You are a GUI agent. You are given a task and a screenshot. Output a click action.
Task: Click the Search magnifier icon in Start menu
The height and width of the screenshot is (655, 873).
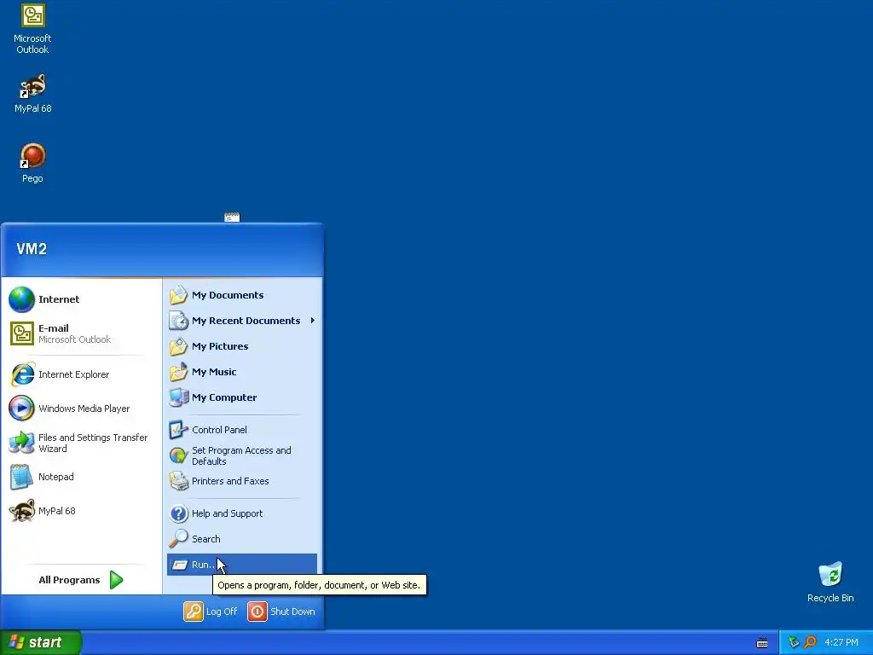click(x=178, y=539)
